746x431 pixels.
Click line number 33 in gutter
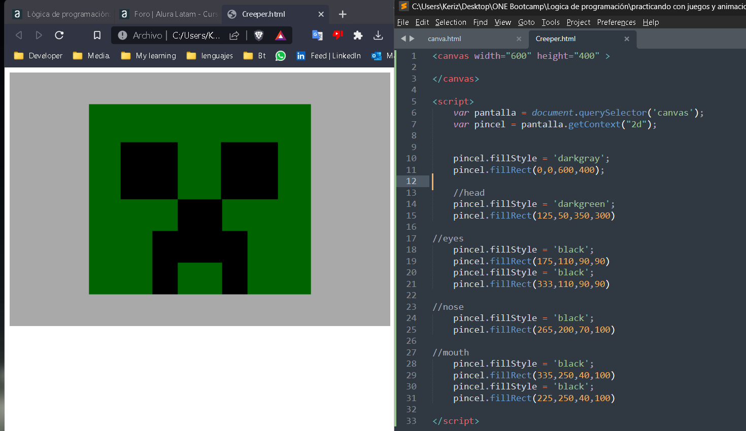(411, 421)
